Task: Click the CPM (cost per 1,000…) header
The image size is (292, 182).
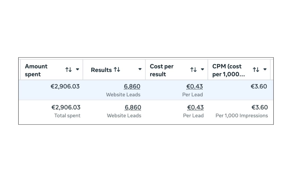Action: click(x=228, y=70)
